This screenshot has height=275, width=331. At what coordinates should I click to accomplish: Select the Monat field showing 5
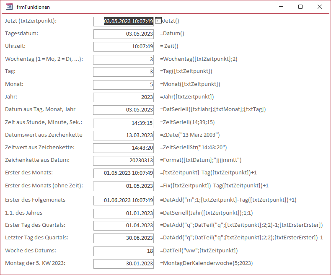(x=124, y=85)
